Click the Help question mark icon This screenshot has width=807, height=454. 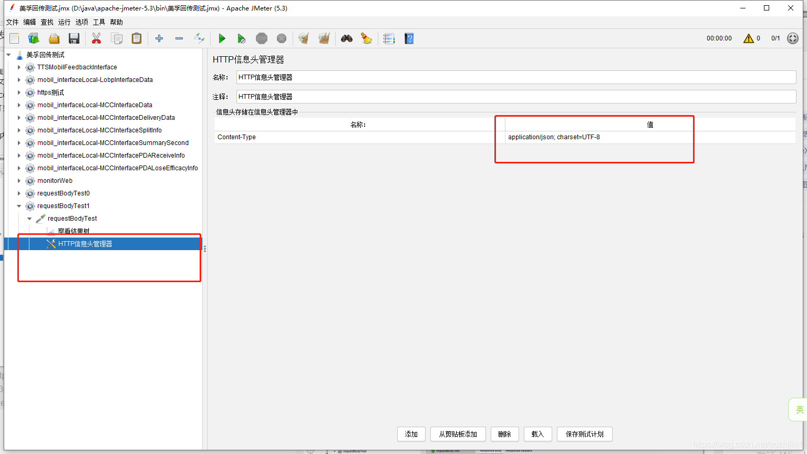coord(409,38)
